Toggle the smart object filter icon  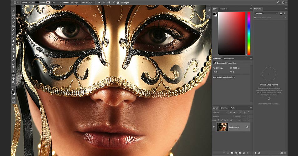point(244,112)
